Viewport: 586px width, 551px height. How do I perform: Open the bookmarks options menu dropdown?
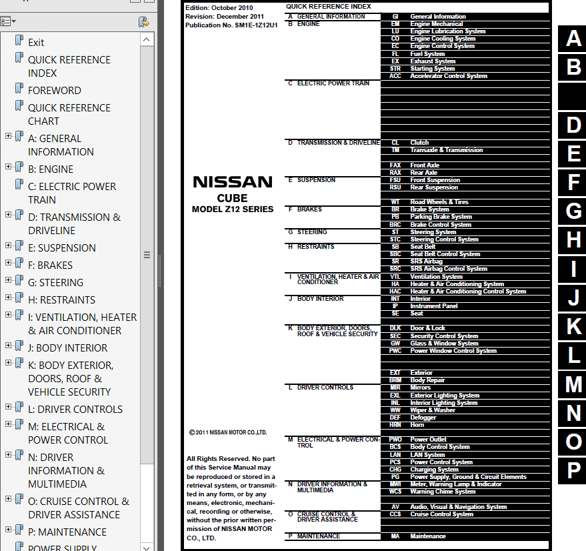click(9, 21)
